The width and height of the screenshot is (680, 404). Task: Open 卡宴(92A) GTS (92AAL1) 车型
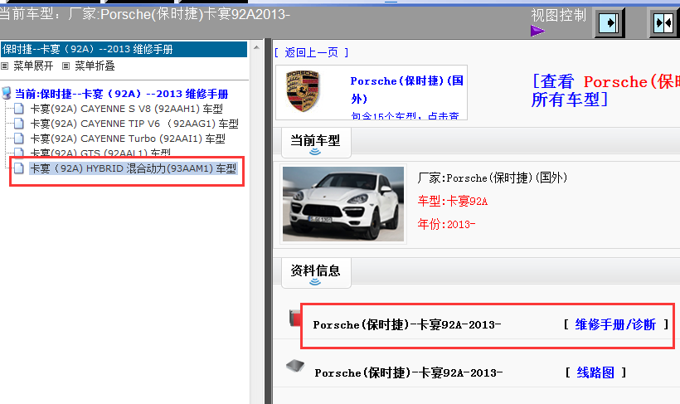[100, 153]
